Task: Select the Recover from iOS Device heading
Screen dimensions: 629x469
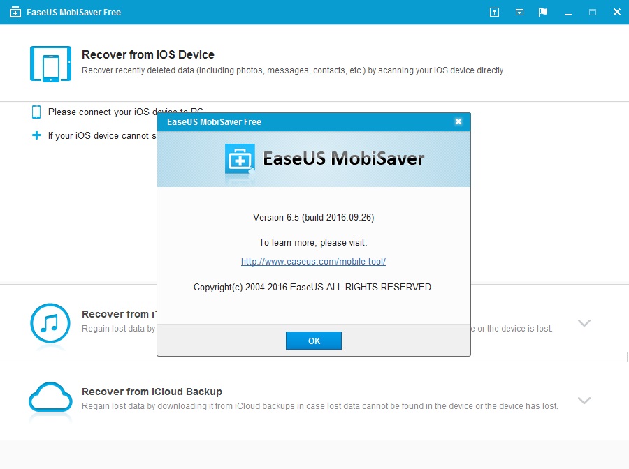Action: (148, 54)
